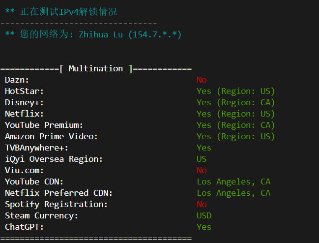Click the red No result beside Dazn

(x=202, y=80)
